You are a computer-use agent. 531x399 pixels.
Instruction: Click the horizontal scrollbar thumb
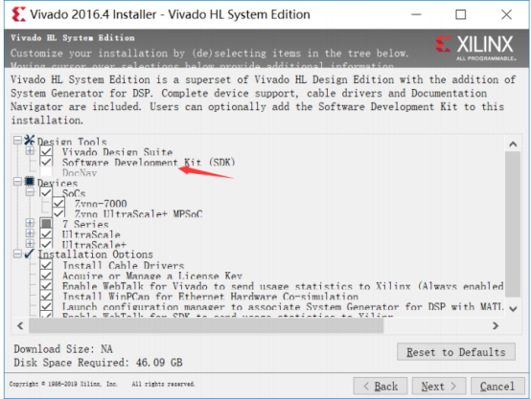pyautogui.click(x=206, y=325)
